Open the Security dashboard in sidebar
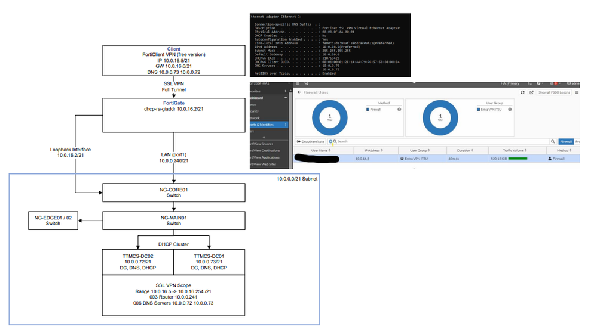This screenshot has height=329, width=597. 268,111
